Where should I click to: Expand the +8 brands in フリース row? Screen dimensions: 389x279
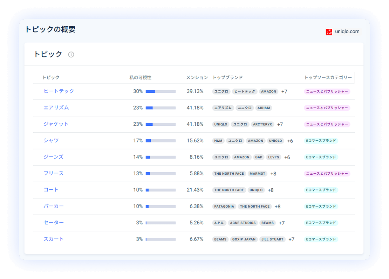click(x=273, y=174)
